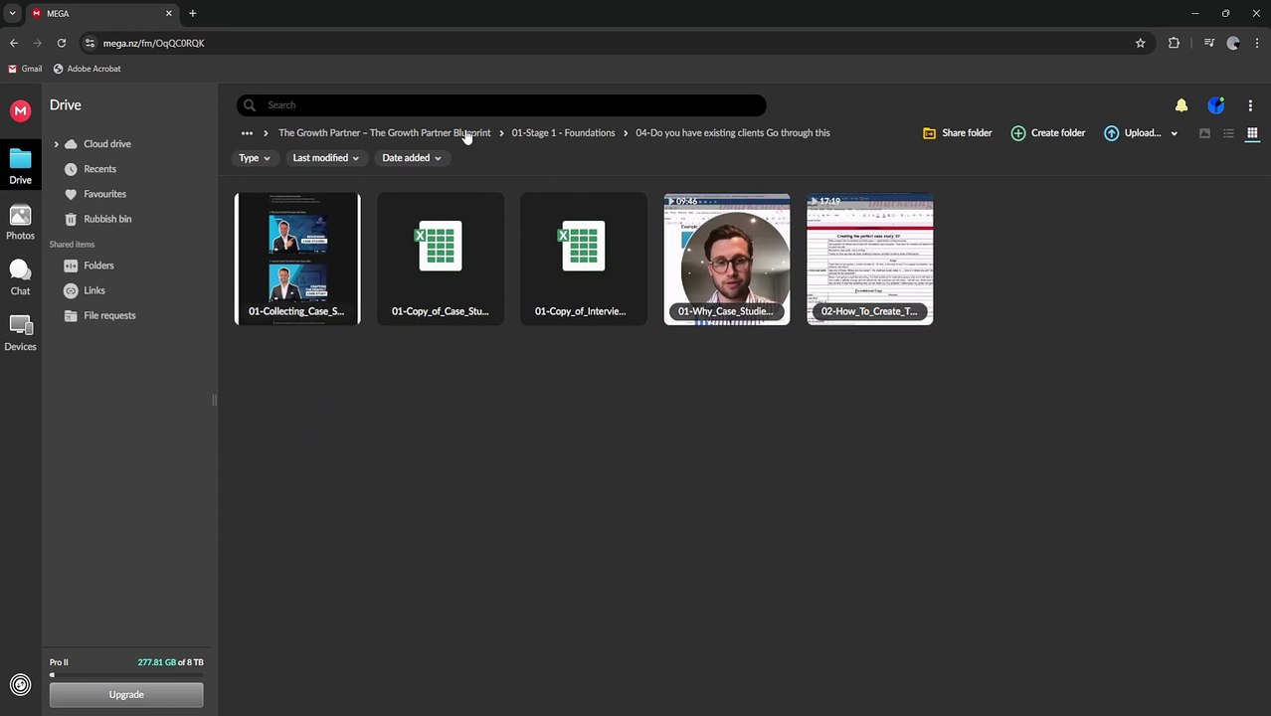Screen dimensions: 1271x716
Task: Click the MEGA logo icon
Action: point(20,111)
